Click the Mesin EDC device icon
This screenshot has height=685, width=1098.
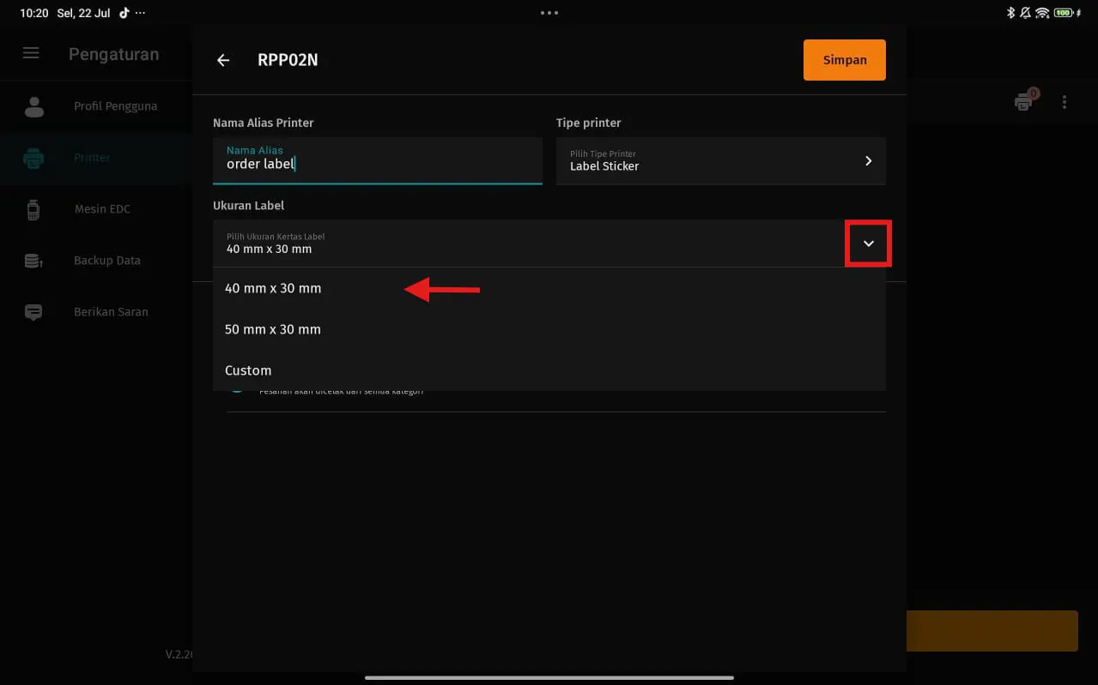coord(33,209)
